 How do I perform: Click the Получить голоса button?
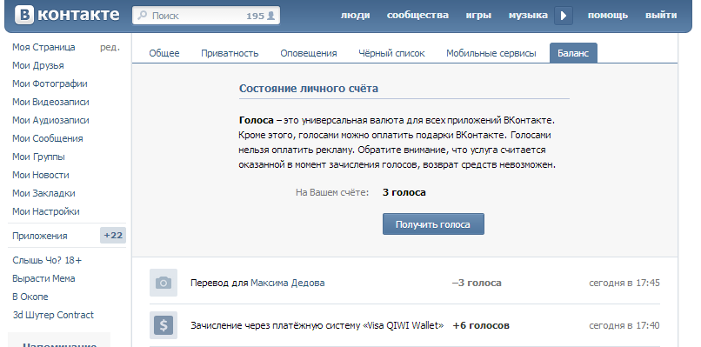(x=433, y=224)
